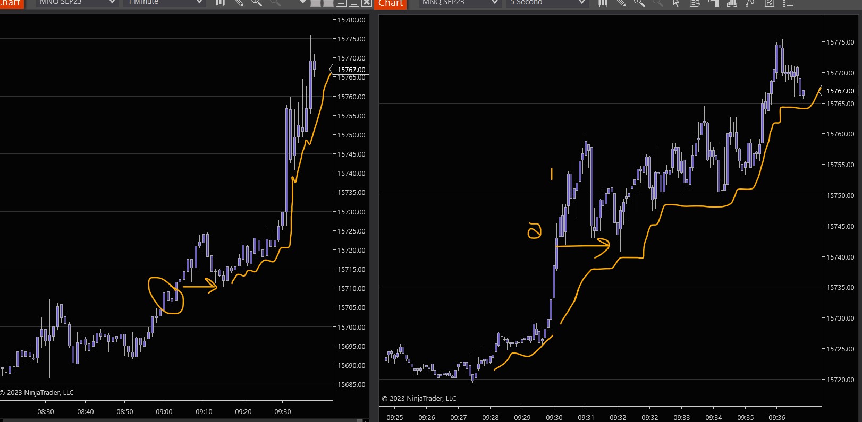Click 09:20 time label on 1 Minute chart
Screen dimensions: 862x422
[x=243, y=412]
